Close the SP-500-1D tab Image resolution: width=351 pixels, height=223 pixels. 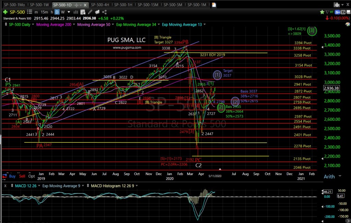pyautogui.click(x=85, y=5)
